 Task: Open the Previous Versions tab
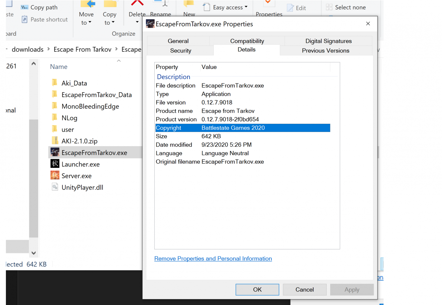click(x=326, y=50)
